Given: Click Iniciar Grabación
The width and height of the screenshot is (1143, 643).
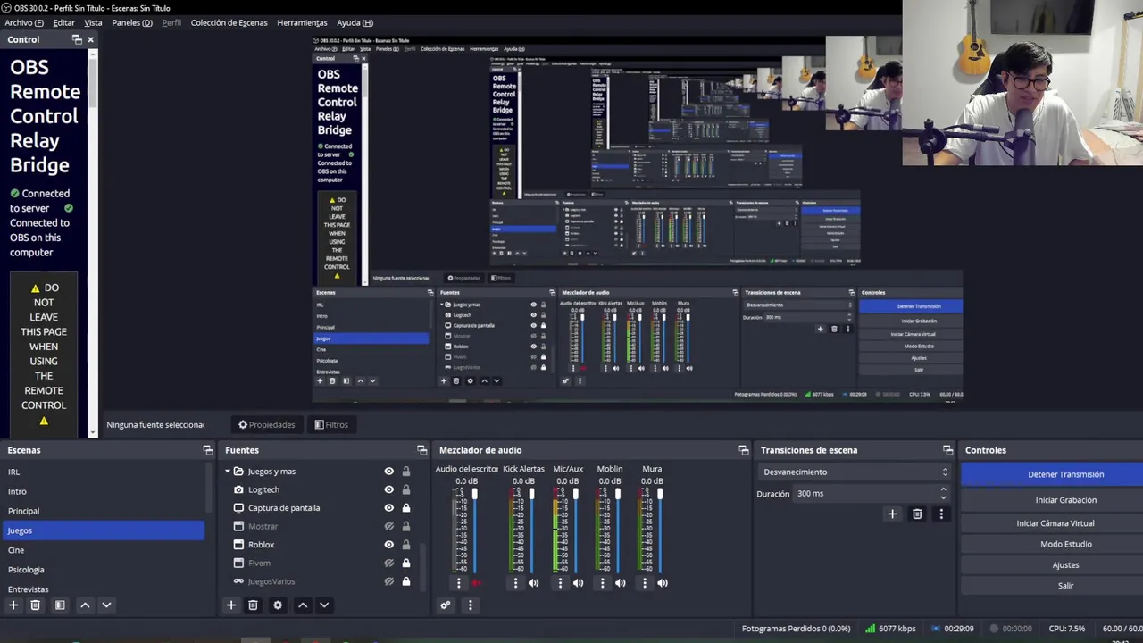Looking at the screenshot, I should point(1052,500).
